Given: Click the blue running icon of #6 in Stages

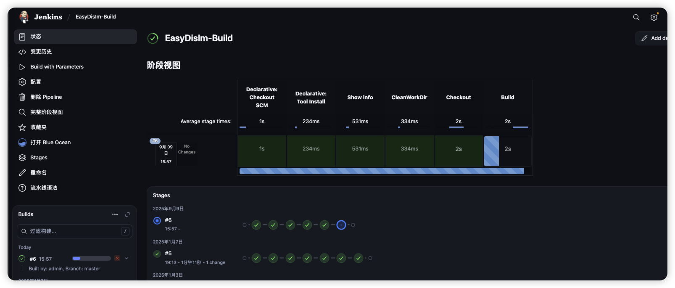Looking at the screenshot, I should coord(157,221).
